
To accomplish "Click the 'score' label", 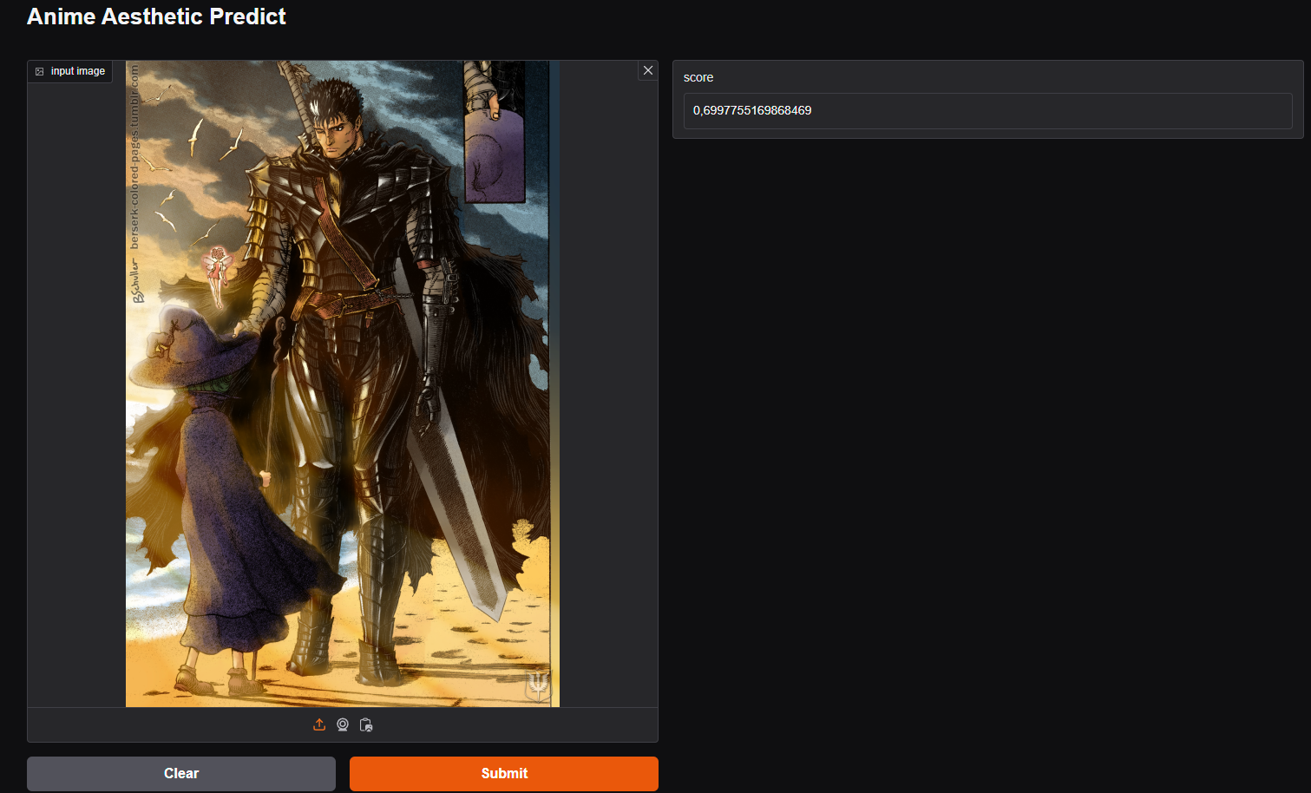I will (x=698, y=77).
